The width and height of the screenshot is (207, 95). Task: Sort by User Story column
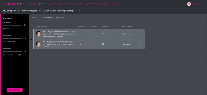(42, 26)
